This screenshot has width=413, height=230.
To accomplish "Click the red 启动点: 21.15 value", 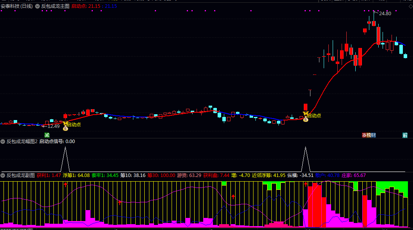I will [86, 6].
